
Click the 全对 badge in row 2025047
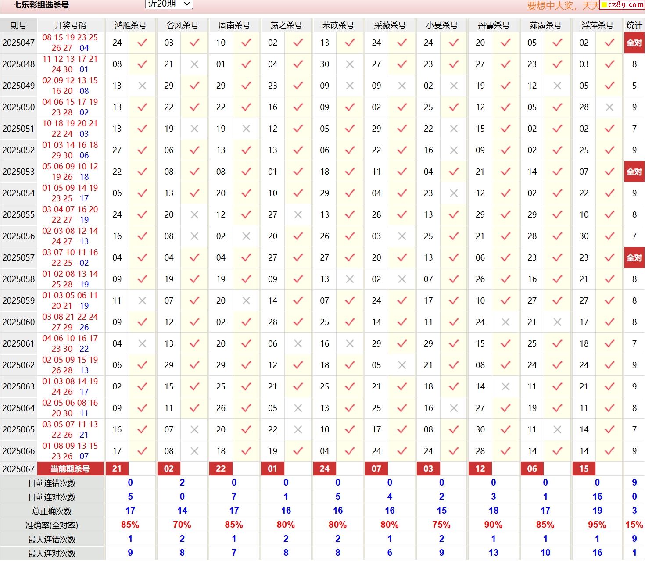coord(634,43)
